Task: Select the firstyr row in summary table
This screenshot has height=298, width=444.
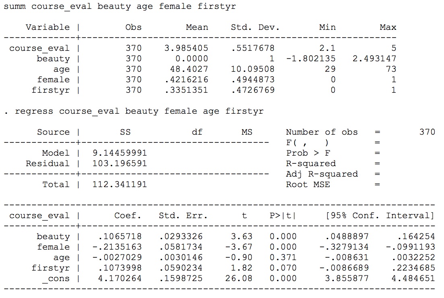Action: [x=52, y=90]
